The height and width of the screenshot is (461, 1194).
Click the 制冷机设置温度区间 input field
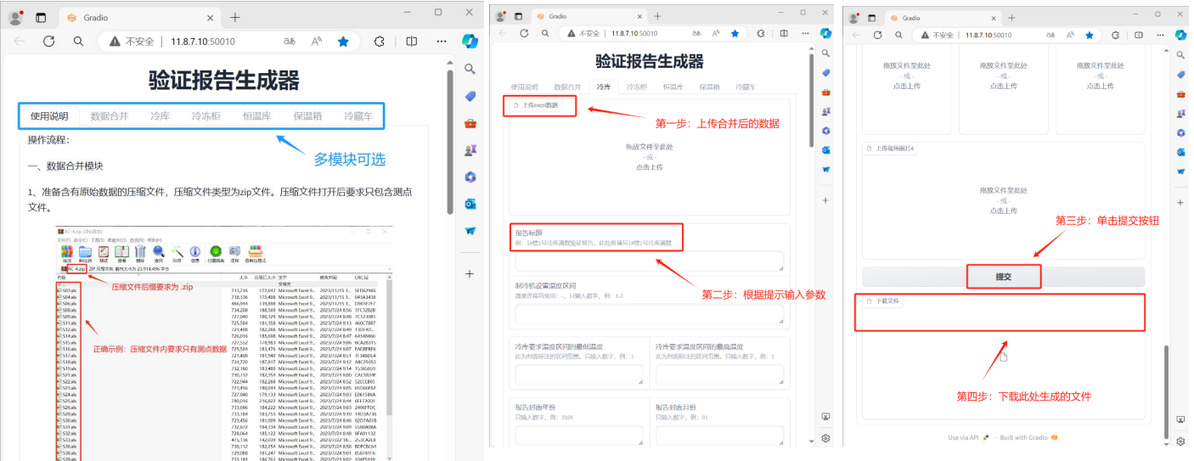(x=650, y=315)
